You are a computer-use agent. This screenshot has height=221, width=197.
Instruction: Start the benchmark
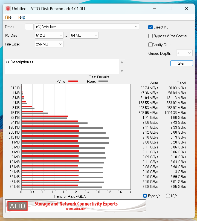pos(181,63)
